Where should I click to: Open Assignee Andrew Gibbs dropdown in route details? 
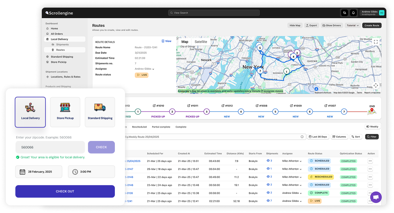pyautogui.click(x=145, y=69)
